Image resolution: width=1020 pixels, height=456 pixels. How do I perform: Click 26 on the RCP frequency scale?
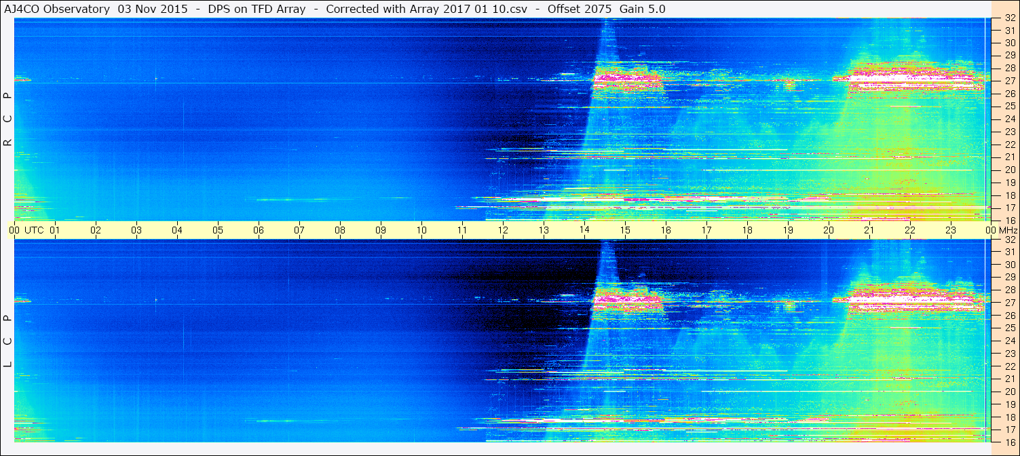coord(1009,94)
